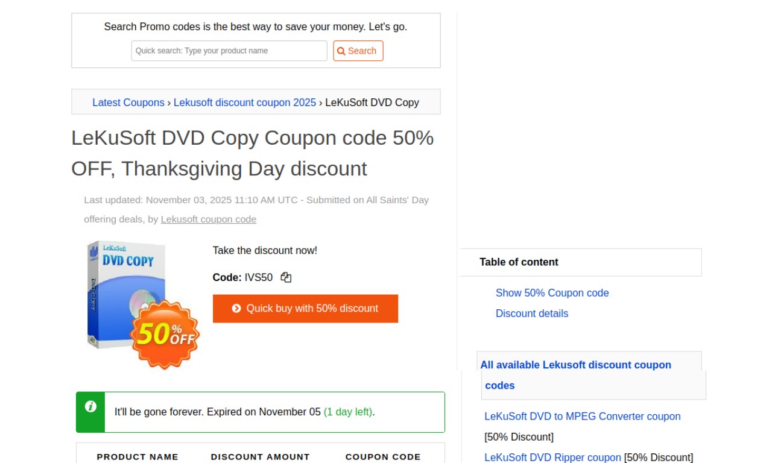Click the Discount Amount column header
Viewport: 772px width, 463px height.
(x=260, y=456)
